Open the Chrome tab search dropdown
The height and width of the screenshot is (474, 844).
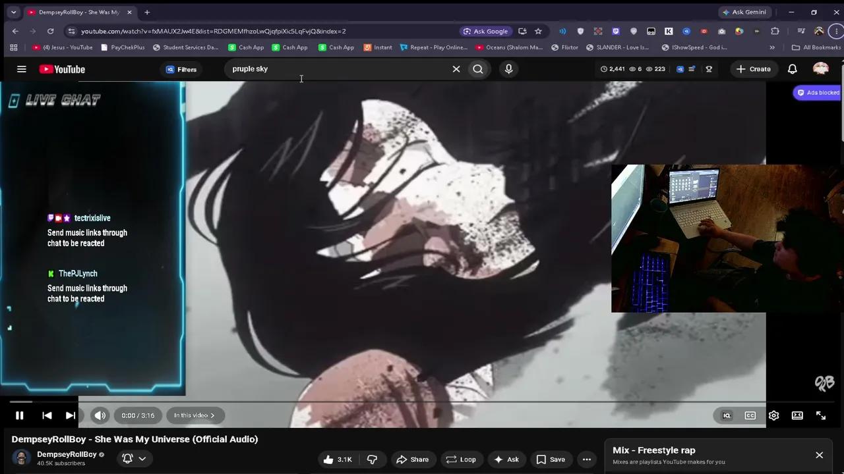13,12
